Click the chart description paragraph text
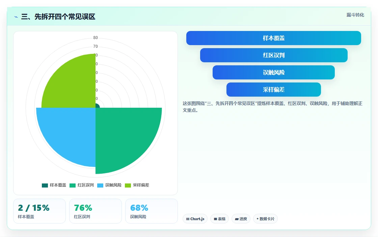This screenshot has width=378, height=237. pyautogui.click(x=272, y=107)
